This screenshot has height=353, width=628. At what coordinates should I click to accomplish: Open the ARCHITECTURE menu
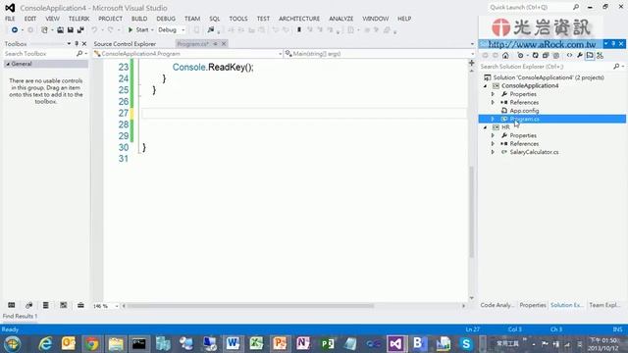point(299,19)
